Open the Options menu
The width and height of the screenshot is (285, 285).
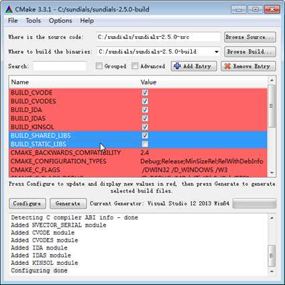(60, 21)
